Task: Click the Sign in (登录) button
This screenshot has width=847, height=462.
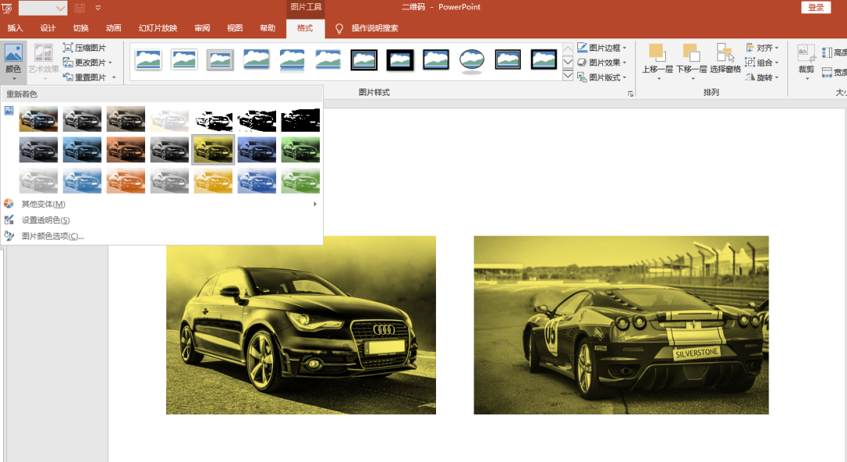Action: tap(816, 8)
